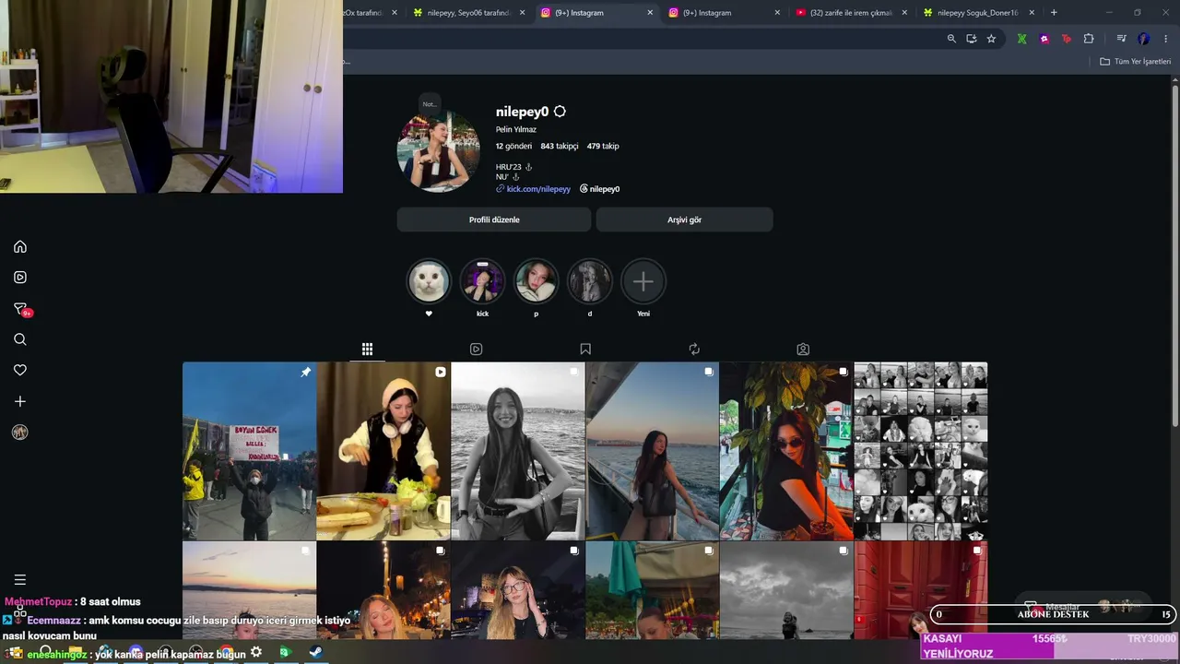1180x664 pixels.
Task: Open Reels from the Instagram sidebar
Action: coord(20,278)
